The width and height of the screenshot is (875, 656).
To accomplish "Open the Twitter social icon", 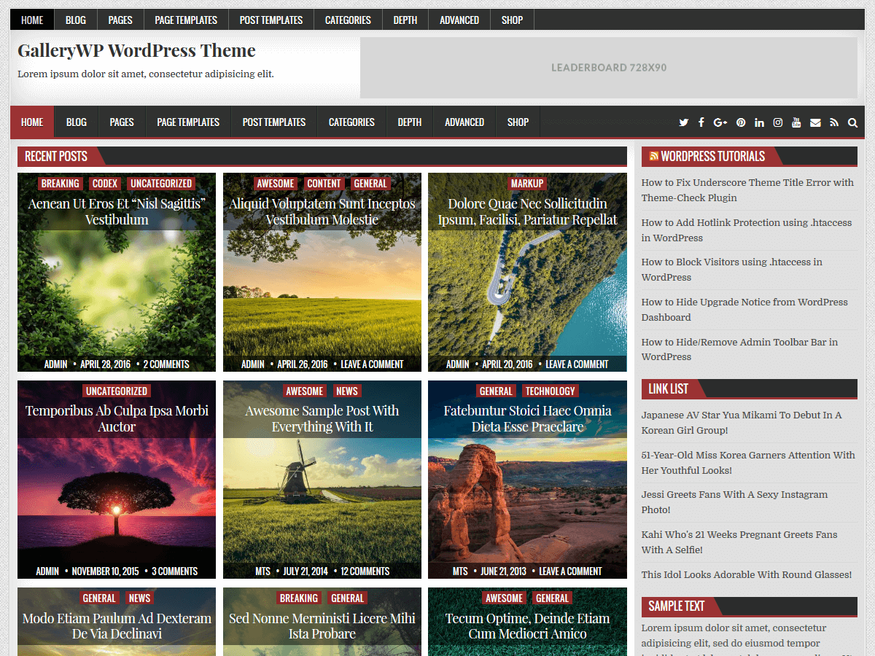I will pos(683,122).
